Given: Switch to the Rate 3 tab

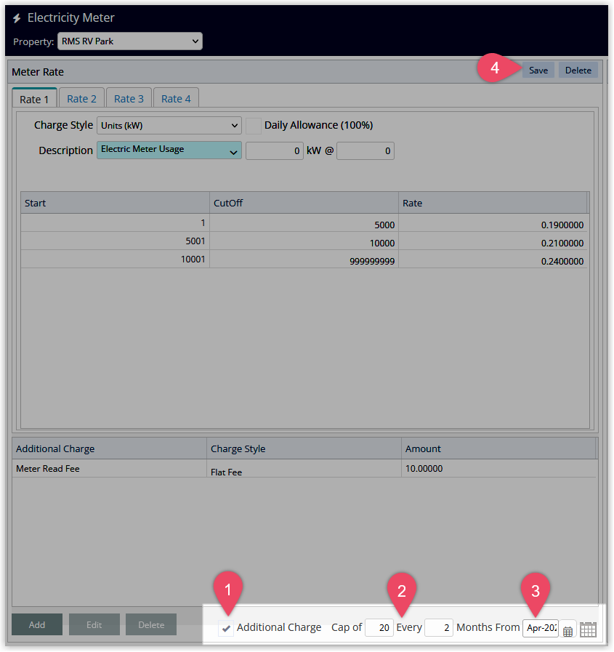Looking at the screenshot, I should 129,99.
